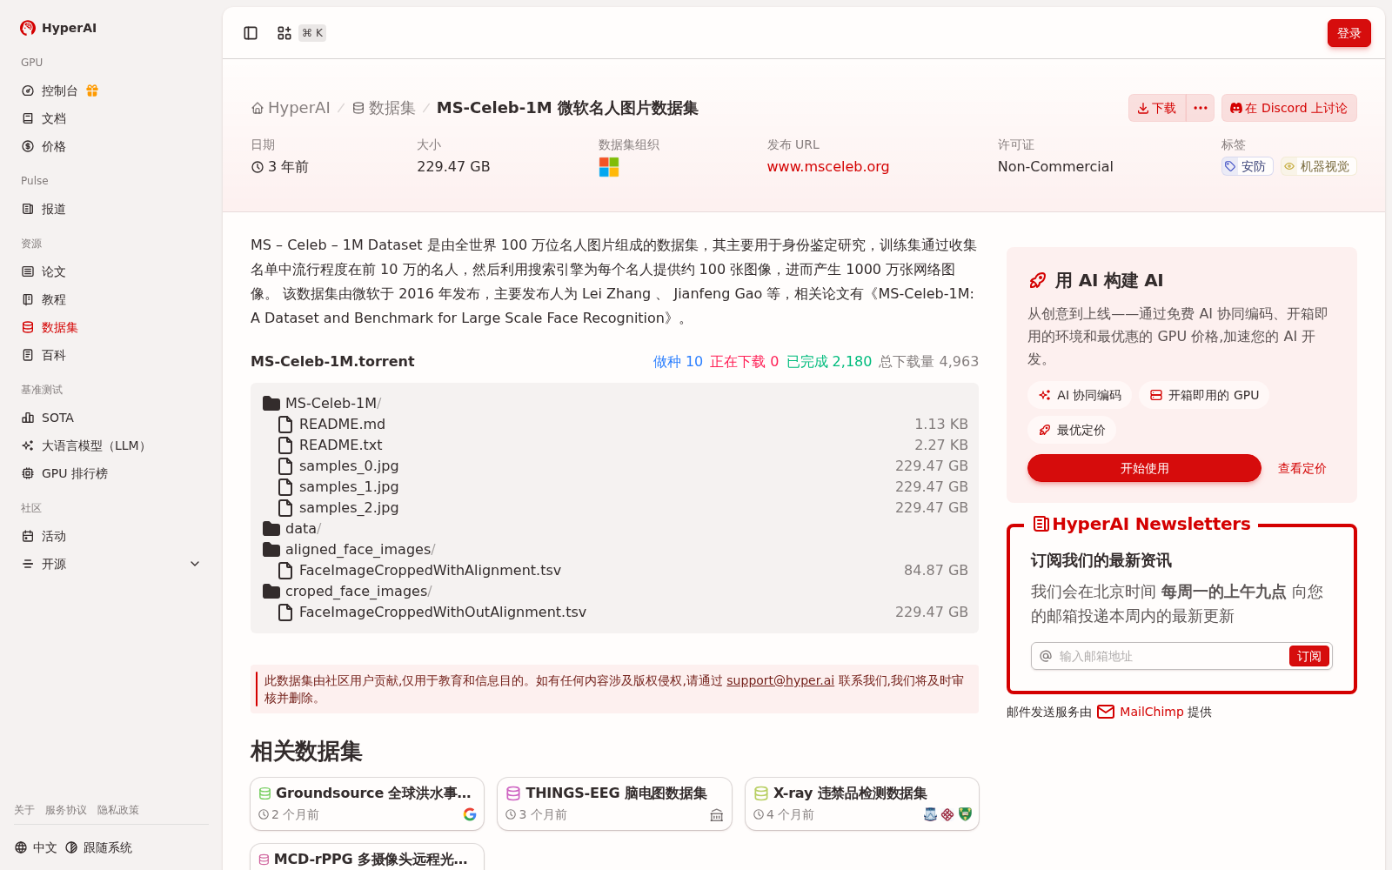The image size is (1392, 870).
Task: Click 在 Discord 上讨论 button
Action: [x=1288, y=108]
